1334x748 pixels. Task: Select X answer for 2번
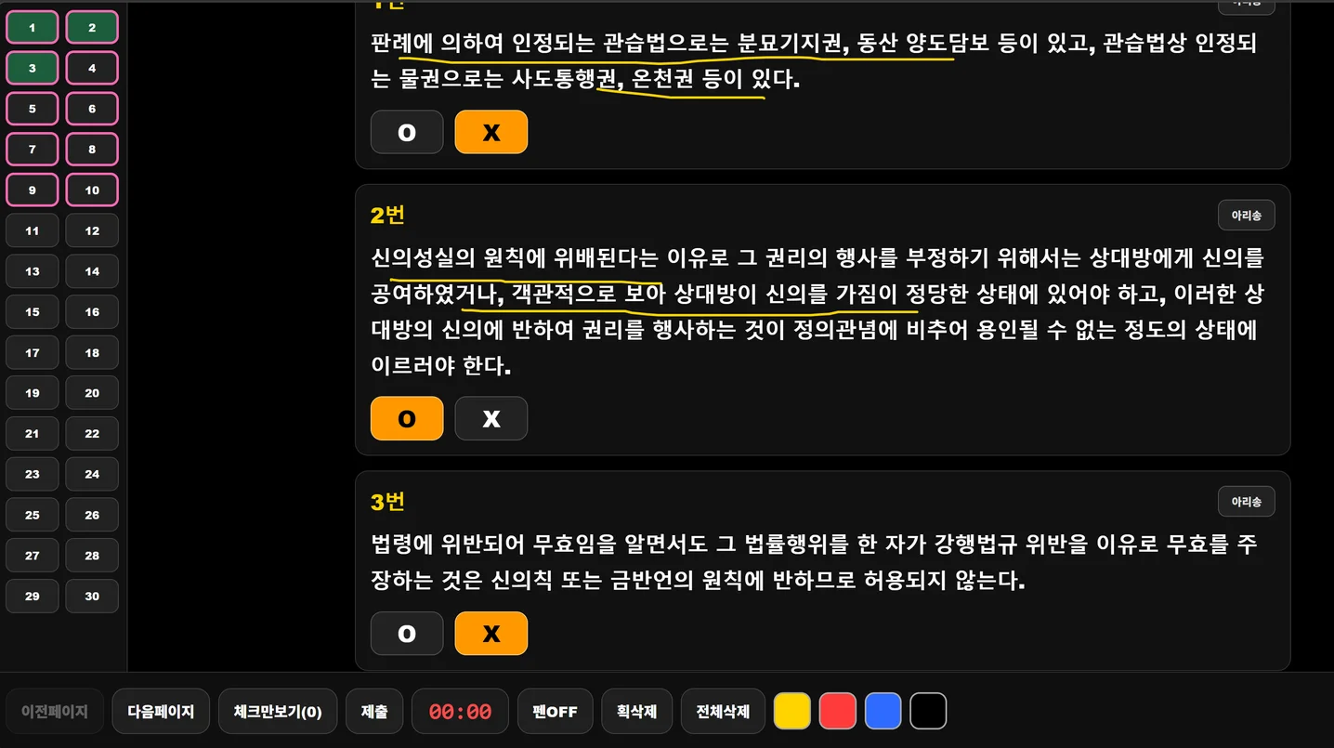point(491,418)
